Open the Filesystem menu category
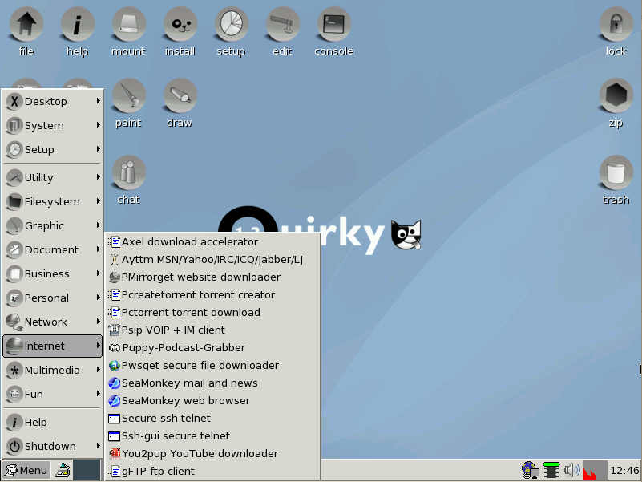 tap(53, 201)
